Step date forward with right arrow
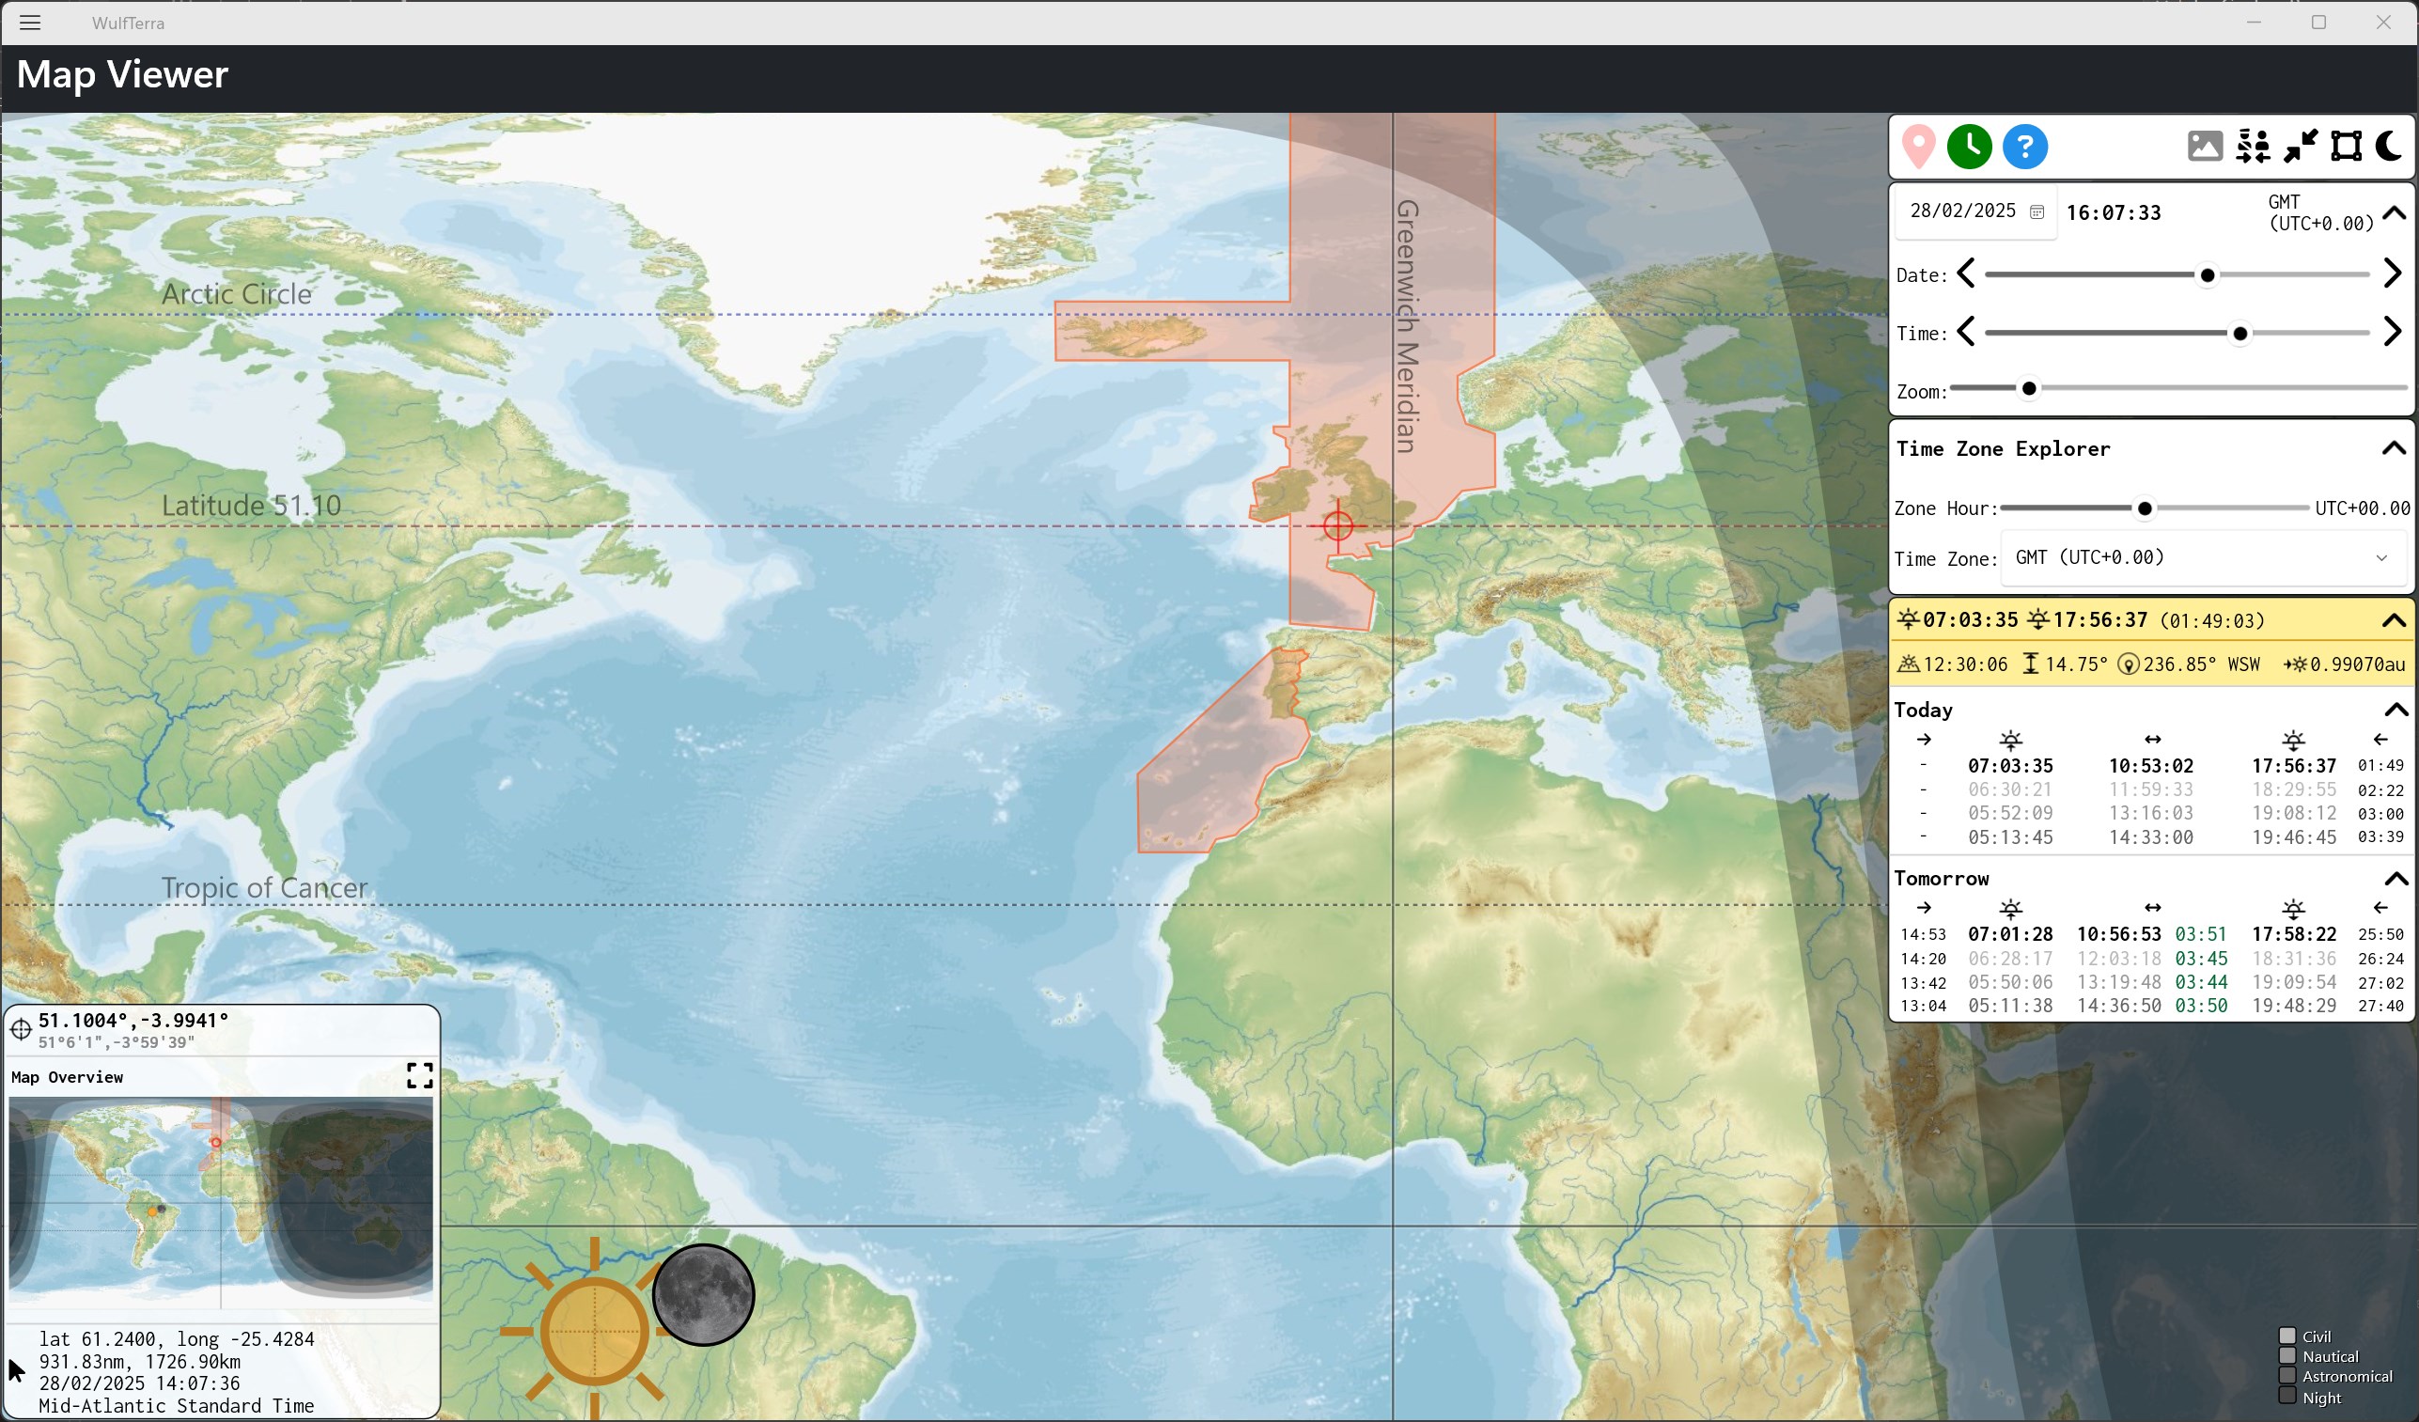Viewport: 2419px width, 1422px height. click(2393, 273)
